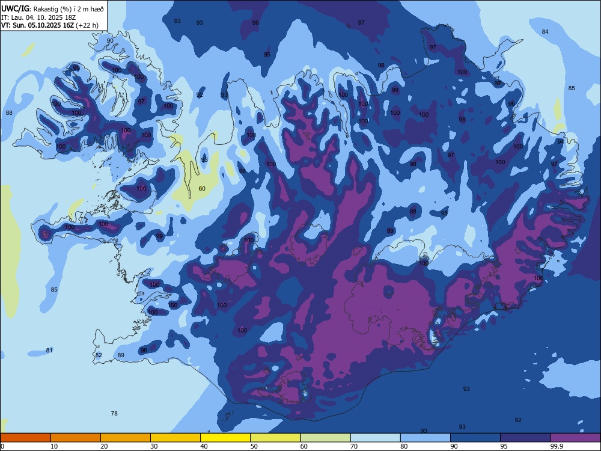Select the very light blue 70–80 swatch

375,438
